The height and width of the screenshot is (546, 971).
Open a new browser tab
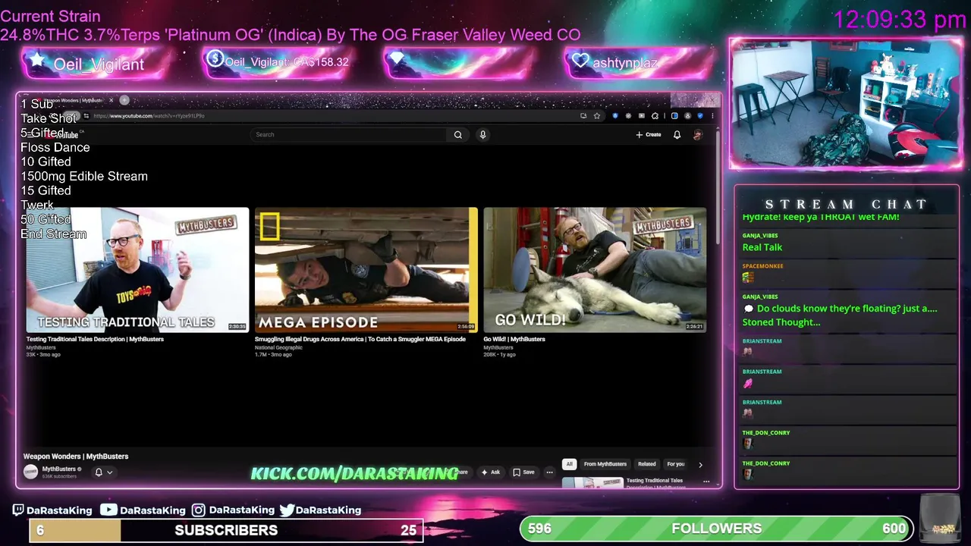tap(124, 100)
